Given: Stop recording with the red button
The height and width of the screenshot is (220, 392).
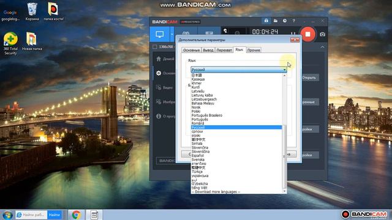Looking at the screenshot, I should point(307,34).
